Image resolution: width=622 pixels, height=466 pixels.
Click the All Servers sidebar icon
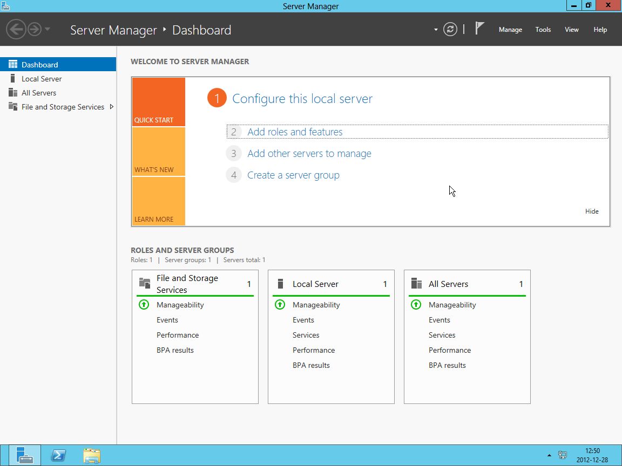click(x=13, y=92)
